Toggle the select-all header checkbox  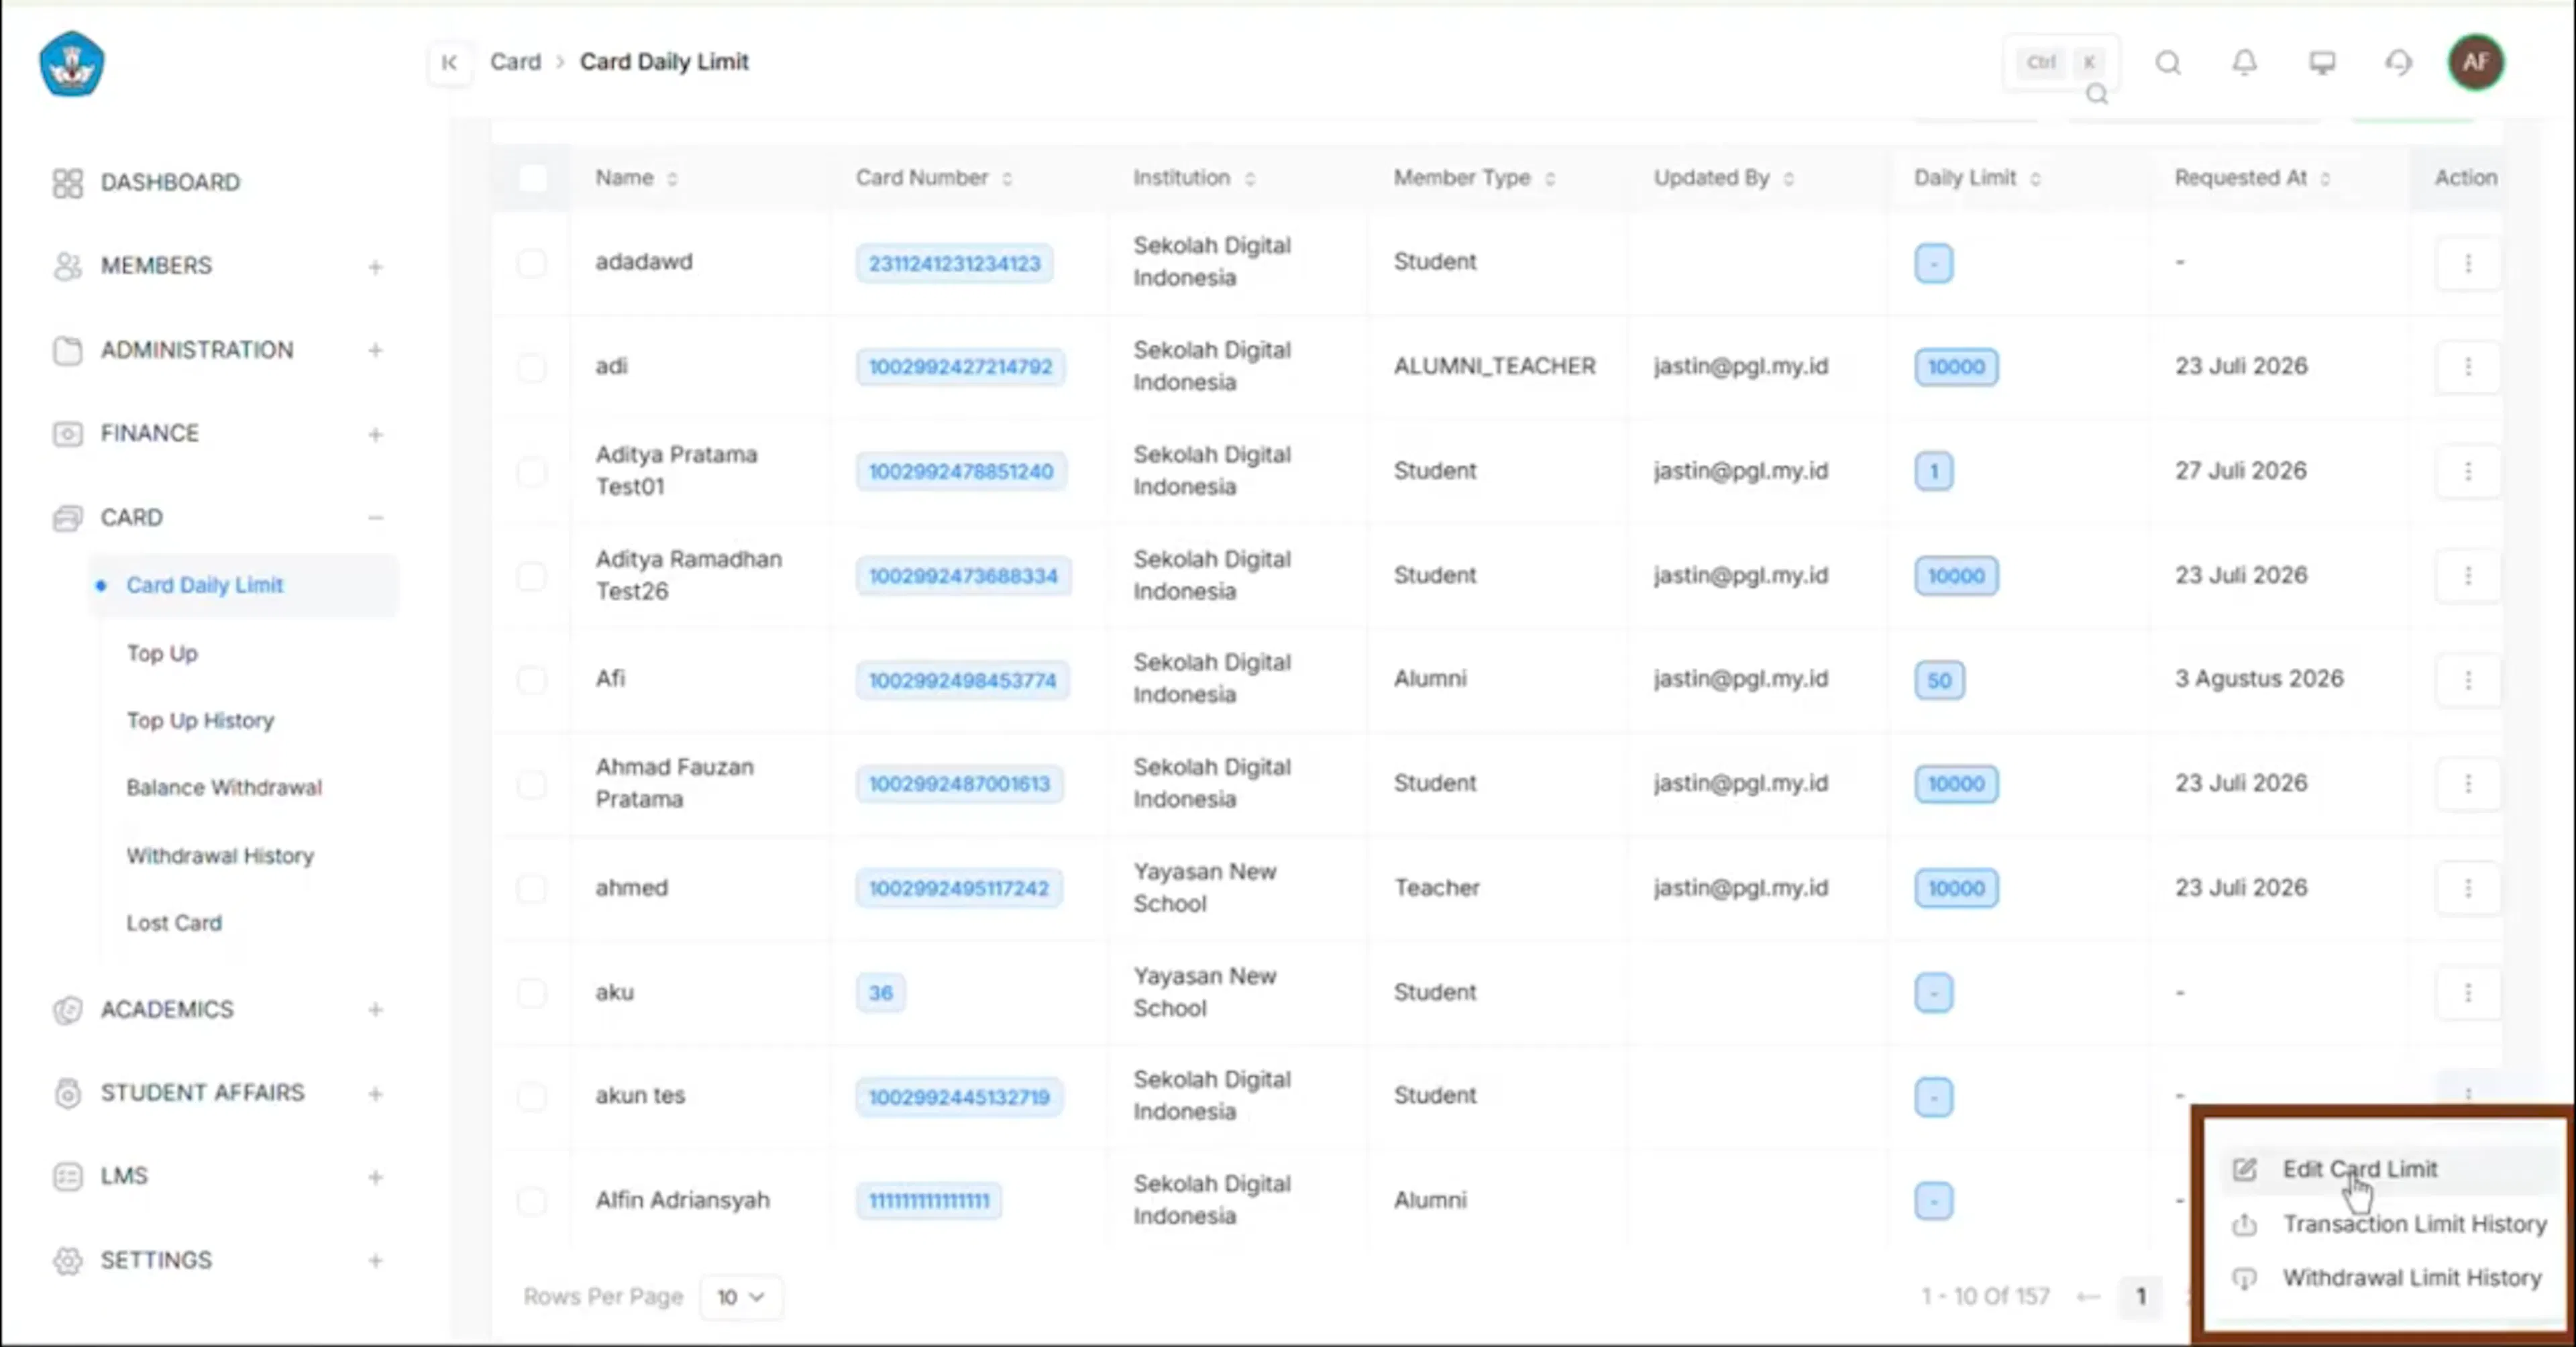(x=532, y=178)
